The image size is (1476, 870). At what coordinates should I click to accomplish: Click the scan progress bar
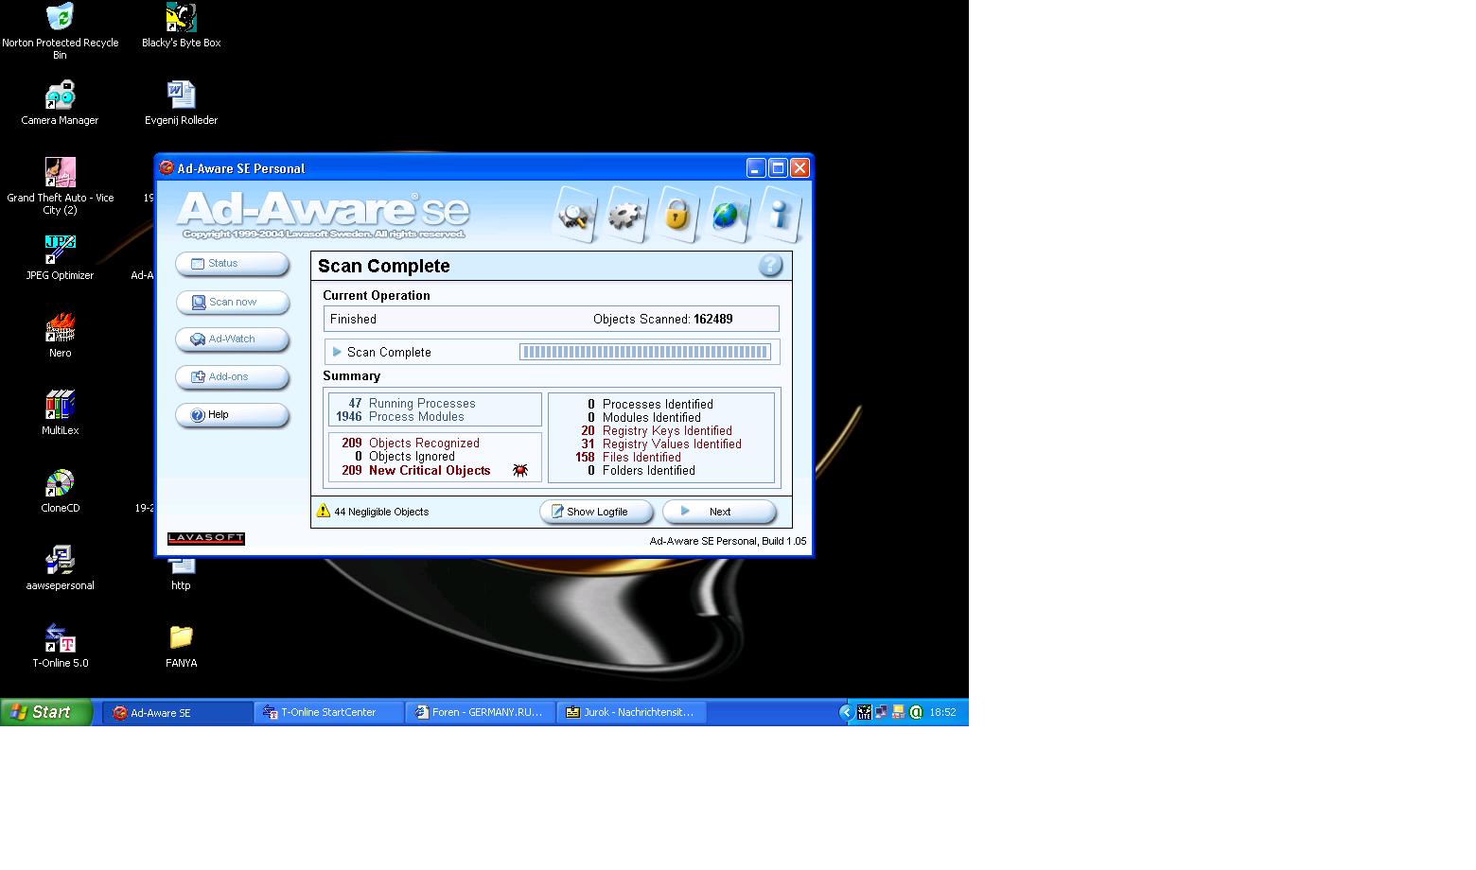point(645,352)
